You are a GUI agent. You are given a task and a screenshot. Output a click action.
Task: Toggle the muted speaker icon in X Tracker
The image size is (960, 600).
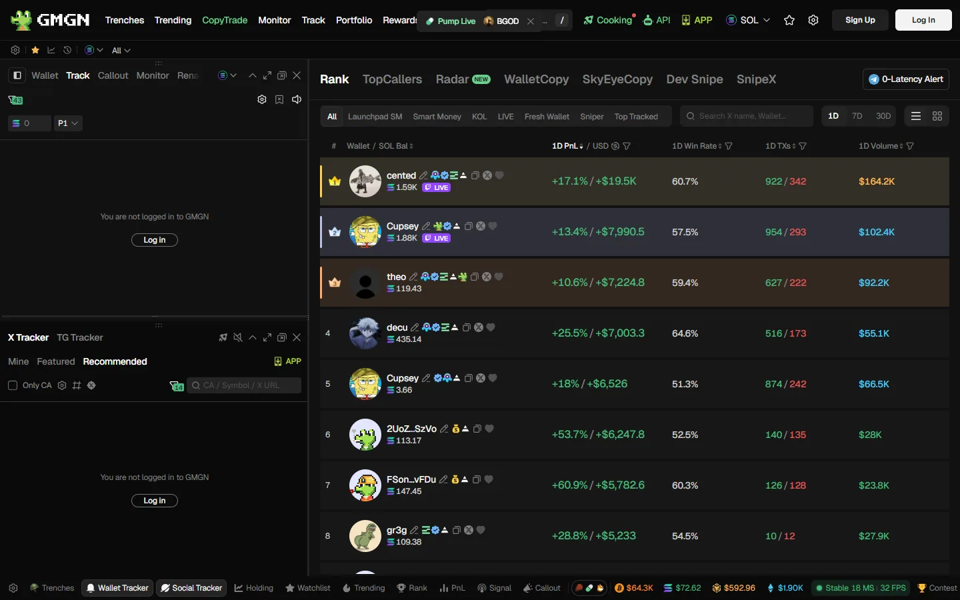[x=238, y=337]
